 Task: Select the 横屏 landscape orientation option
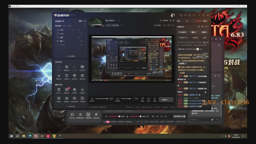coord(80,21)
